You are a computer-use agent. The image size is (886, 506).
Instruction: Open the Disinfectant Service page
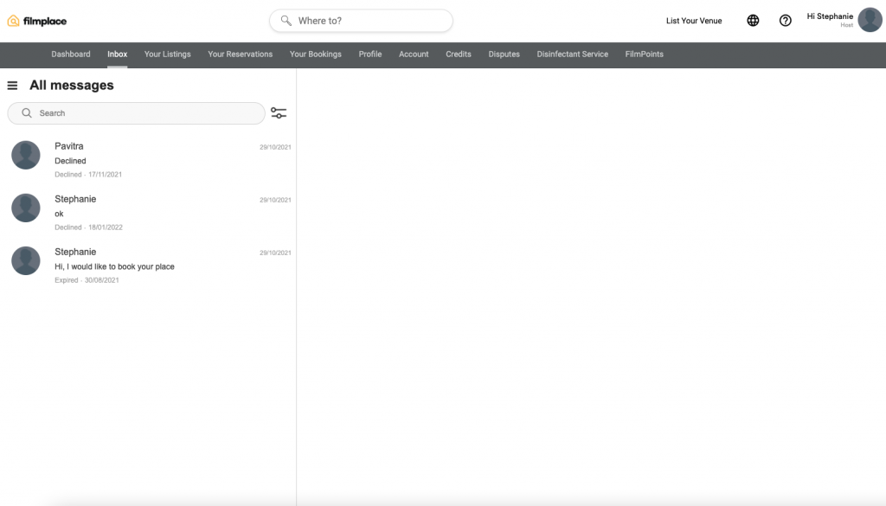(x=572, y=54)
